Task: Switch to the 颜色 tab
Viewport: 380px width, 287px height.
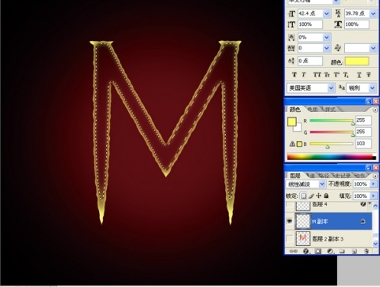Action: pos(295,110)
